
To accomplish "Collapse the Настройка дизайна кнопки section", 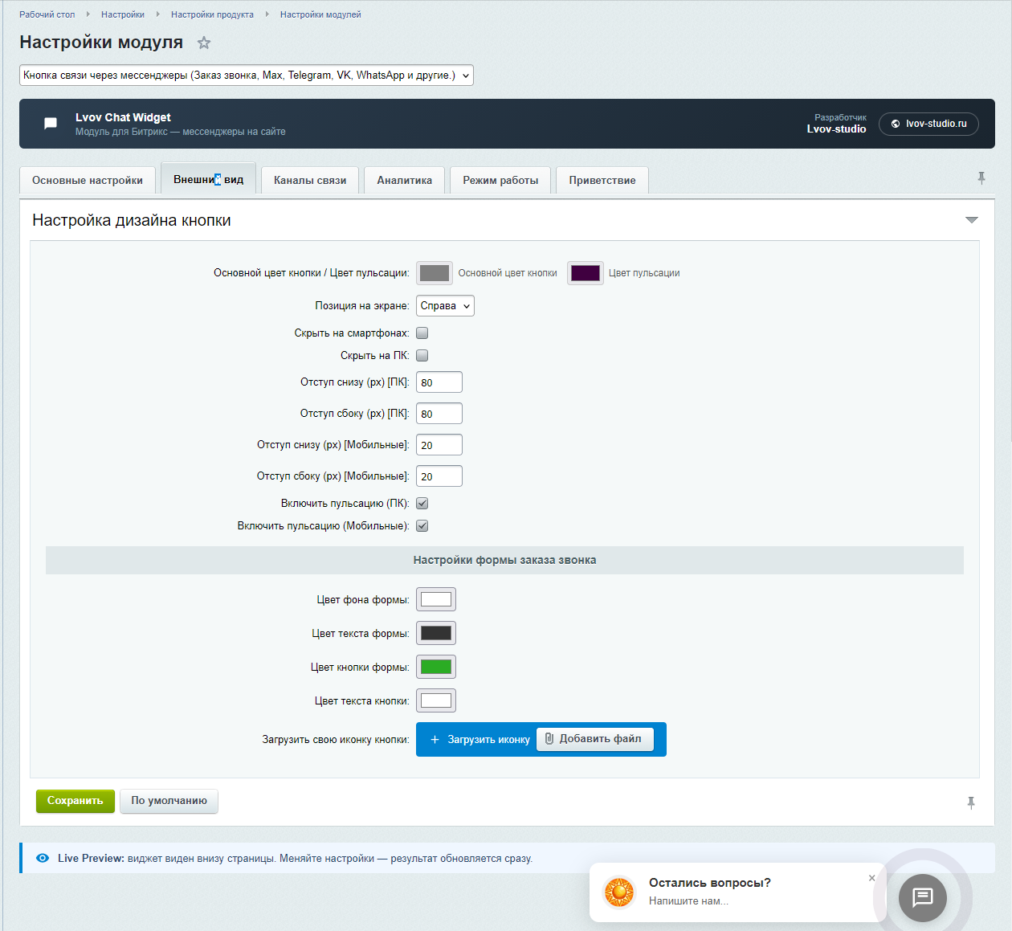I will (972, 218).
